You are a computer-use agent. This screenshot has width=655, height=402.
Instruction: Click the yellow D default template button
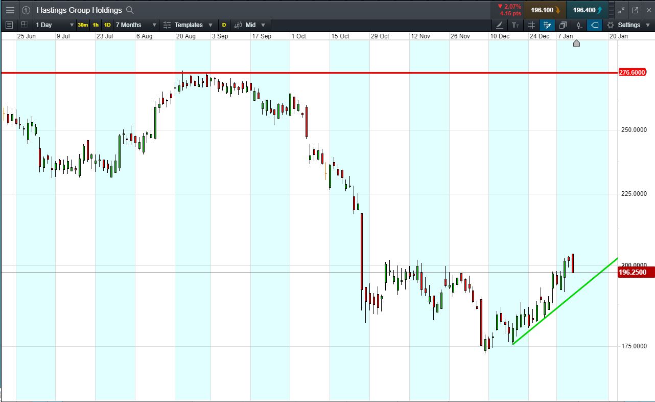pos(224,25)
